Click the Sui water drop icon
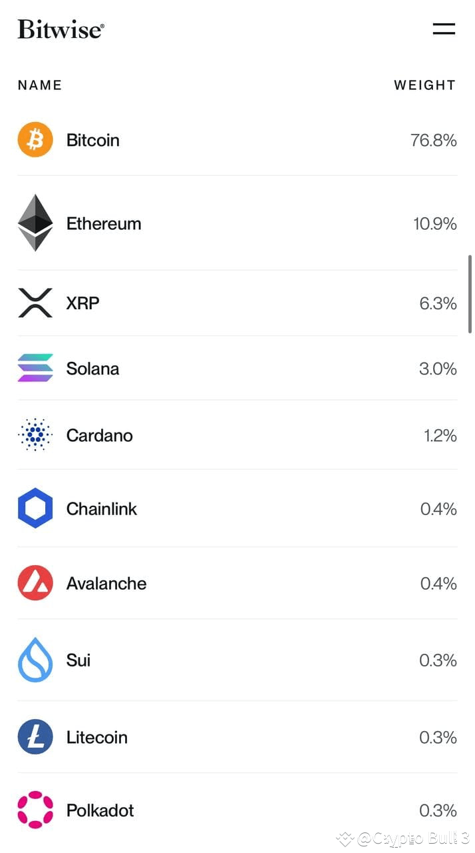Screen dimensions: 475x853 pyautogui.click(x=35, y=660)
